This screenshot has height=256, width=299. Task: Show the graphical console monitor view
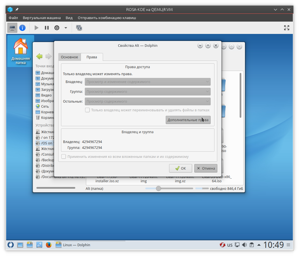pos(12,28)
